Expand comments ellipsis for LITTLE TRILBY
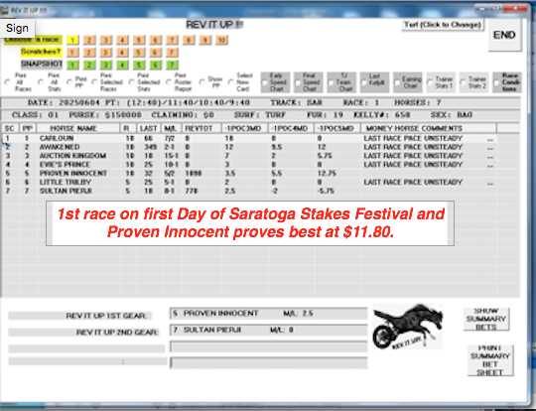536x411 pixels. pyautogui.click(x=490, y=183)
